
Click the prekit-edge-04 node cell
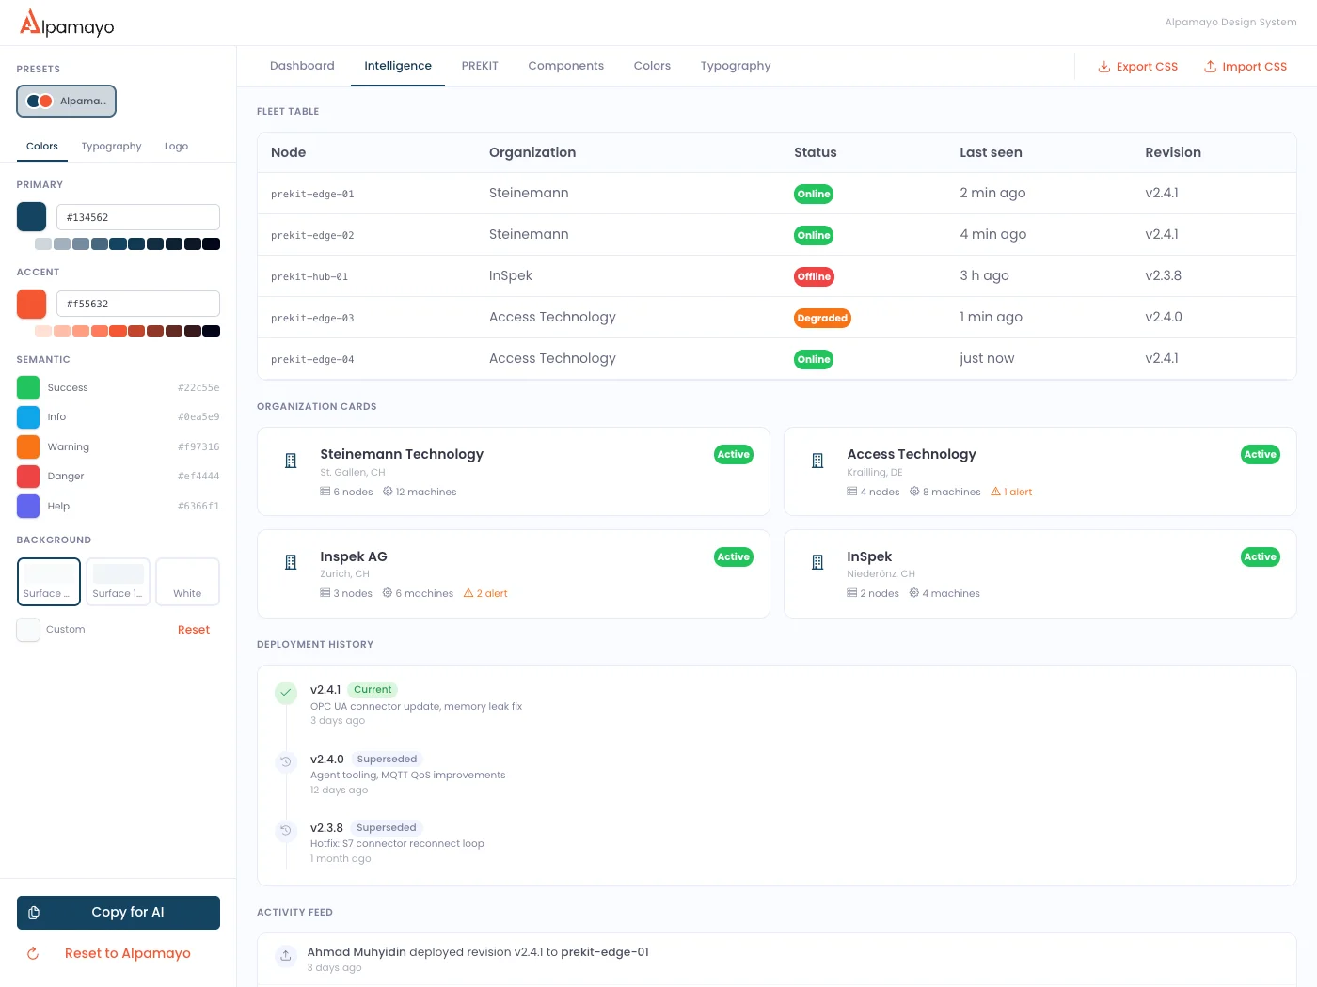(312, 359)
